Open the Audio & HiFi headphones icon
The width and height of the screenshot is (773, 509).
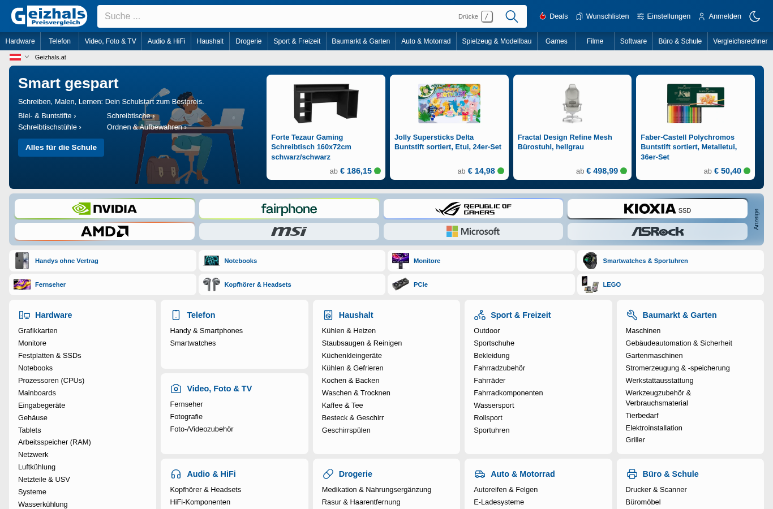point(176,474)
